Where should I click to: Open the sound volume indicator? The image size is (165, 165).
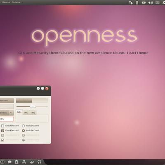151,2
